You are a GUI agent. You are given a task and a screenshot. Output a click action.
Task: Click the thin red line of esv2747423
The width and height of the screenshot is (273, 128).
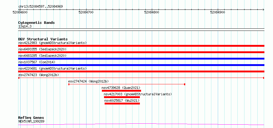141,78
